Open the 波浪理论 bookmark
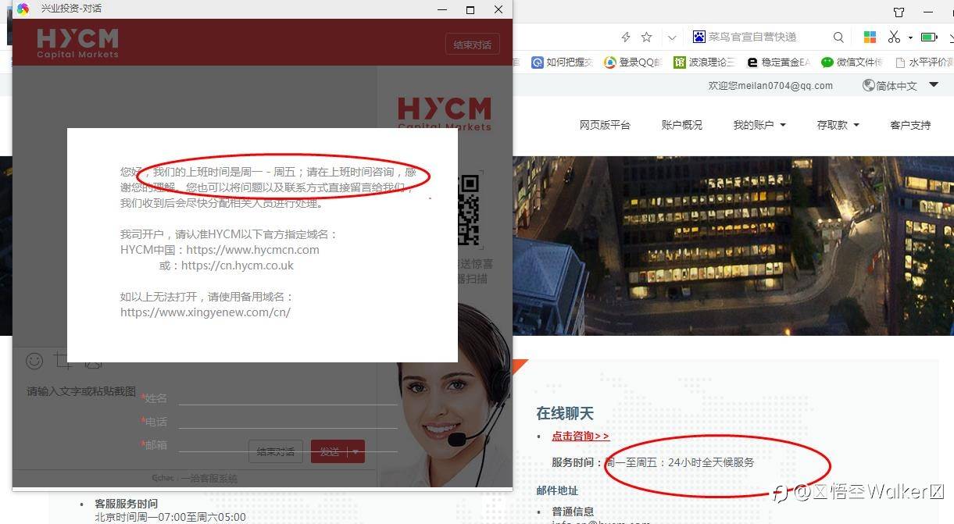 pos(704,62)
